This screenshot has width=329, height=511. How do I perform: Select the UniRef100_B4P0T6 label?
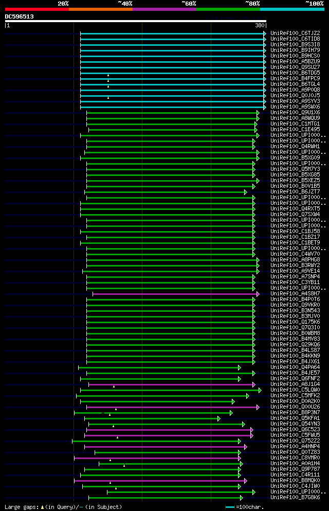pyautogui.click(x=295, y=299)
